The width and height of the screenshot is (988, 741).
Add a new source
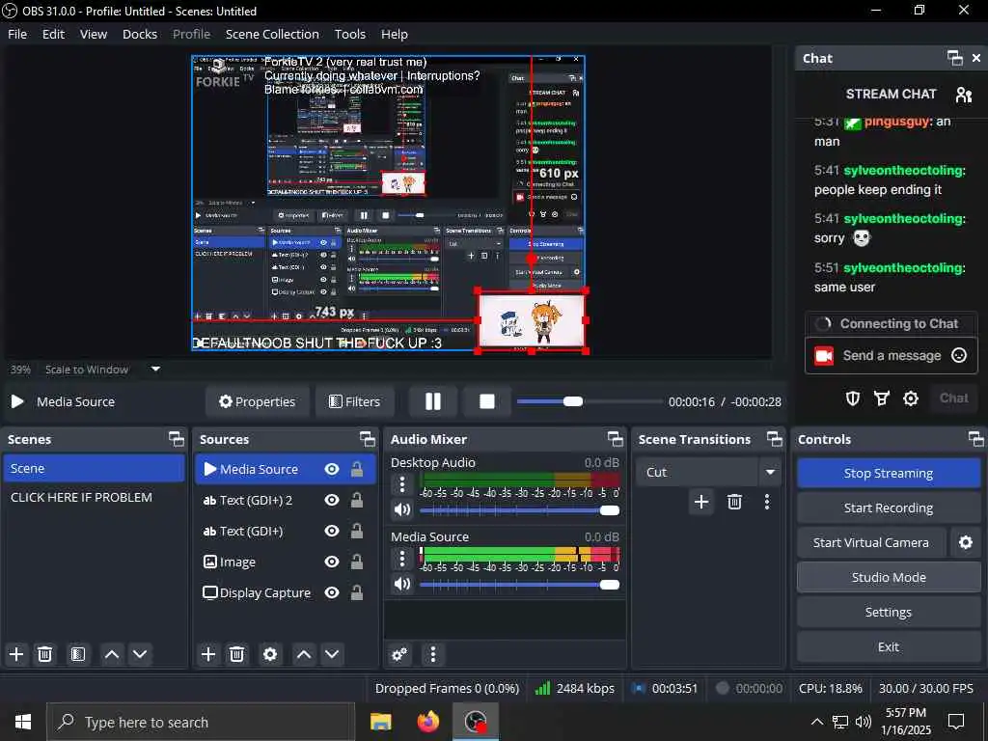[x=208, y=654]
